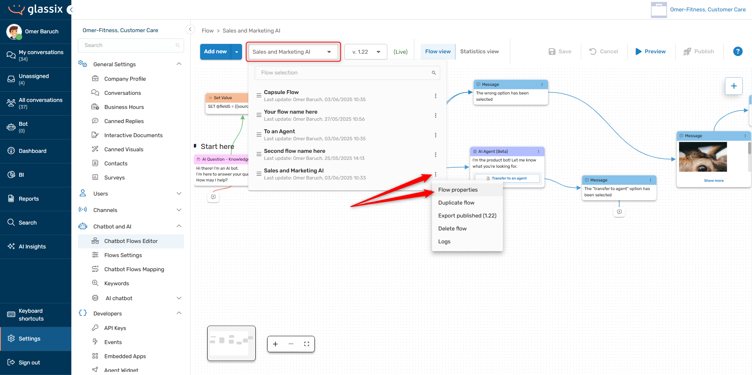Click the Preview button
Image resolution: width=752 pixels, height=375 pixels.
click(651, 51)
